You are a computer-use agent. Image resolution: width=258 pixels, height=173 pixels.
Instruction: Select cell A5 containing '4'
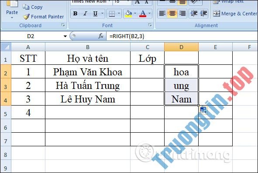(28, 112)
